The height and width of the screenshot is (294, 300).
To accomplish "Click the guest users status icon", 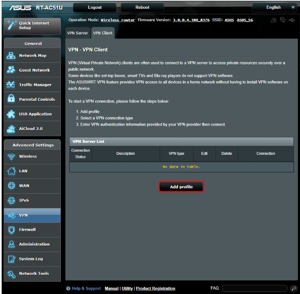I will pyautogui.click(x=274, y=20).
